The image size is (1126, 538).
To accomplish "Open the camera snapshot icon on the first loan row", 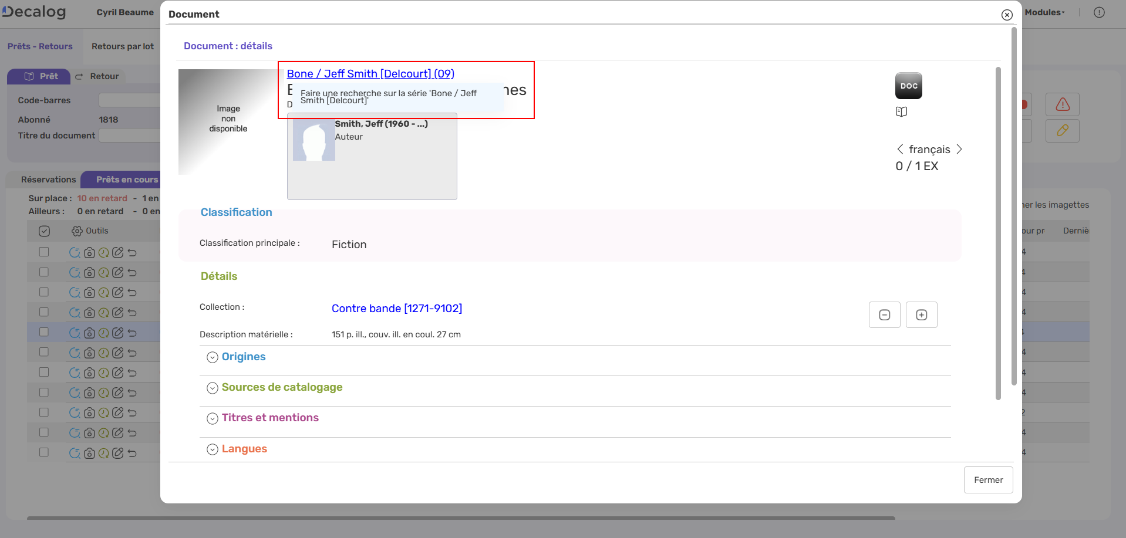I will (x=89, y=252).
